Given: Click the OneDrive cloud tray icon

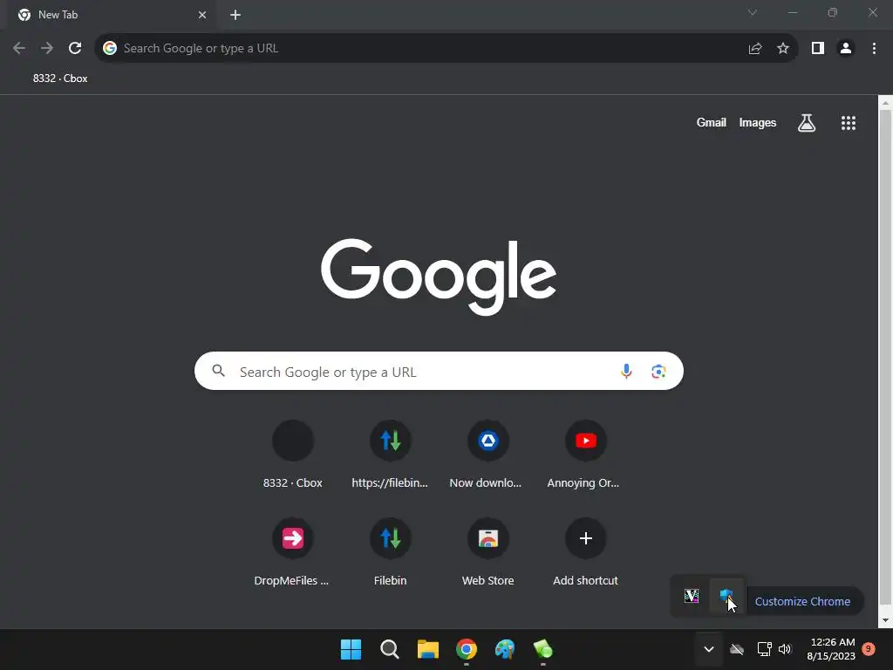Looking at the screenshot, I should tap(737, 649).
